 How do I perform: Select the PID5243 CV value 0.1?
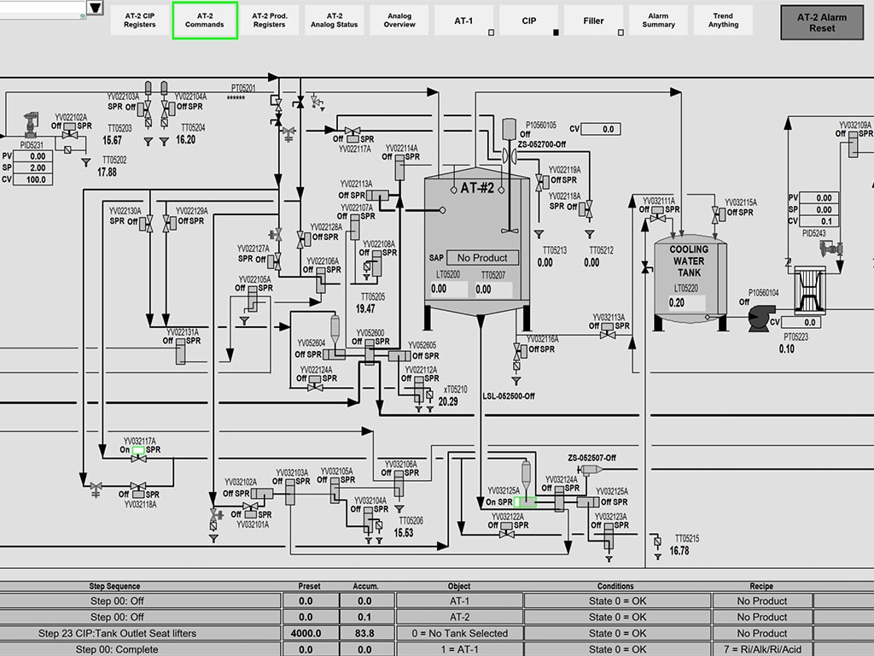click(819, 221)
